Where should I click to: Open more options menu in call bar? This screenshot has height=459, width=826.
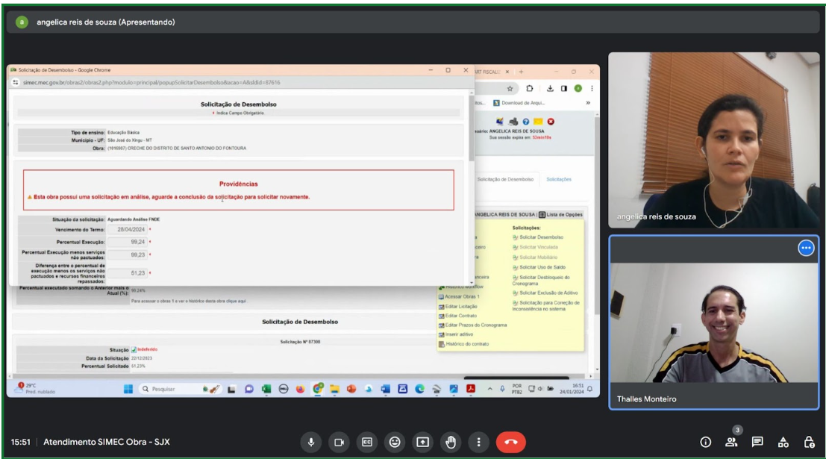coord(479,442)
